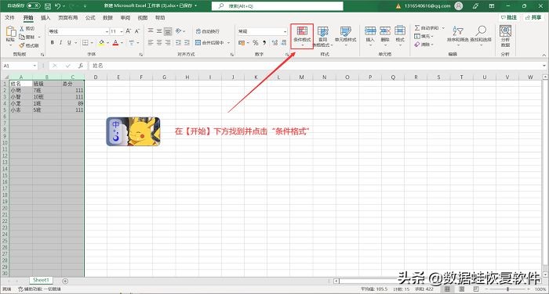549x294 pixels.
Task: Click the Share (共享) button
Action: click(x=533, y=17)
